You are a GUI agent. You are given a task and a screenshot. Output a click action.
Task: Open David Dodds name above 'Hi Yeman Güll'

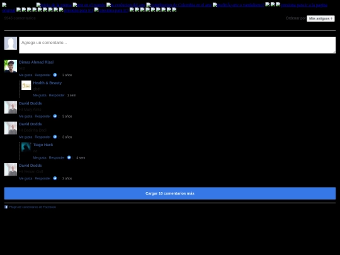30,166
